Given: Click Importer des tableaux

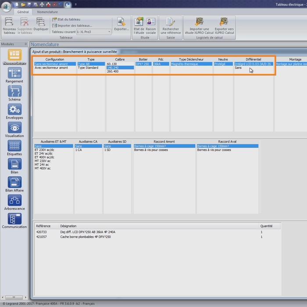Looking at the screenshot, I should [x=72, y=25].
